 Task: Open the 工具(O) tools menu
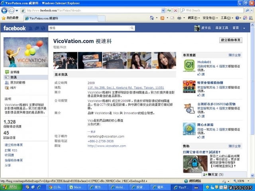click(x=227, y=18)
